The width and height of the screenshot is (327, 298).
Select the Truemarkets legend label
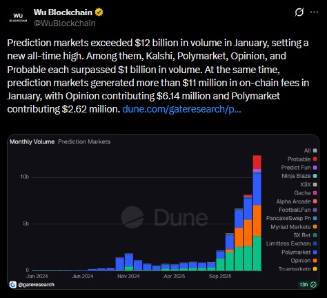pos(295,269)
